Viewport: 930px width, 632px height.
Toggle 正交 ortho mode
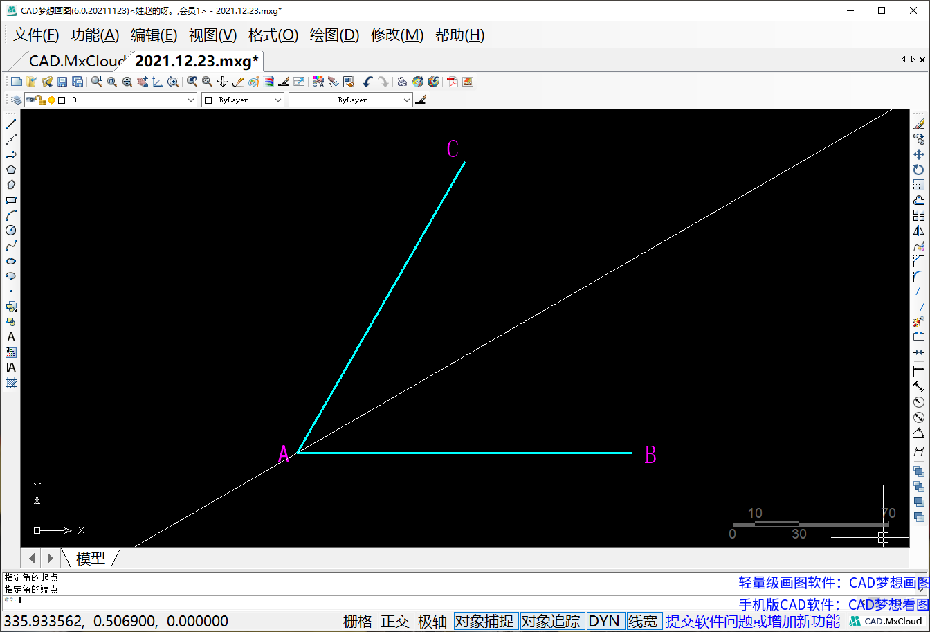(x=395, y=622)
